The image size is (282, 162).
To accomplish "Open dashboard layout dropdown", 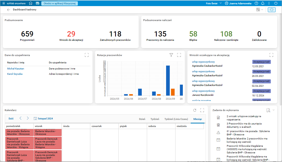I will tap(259, 10).
